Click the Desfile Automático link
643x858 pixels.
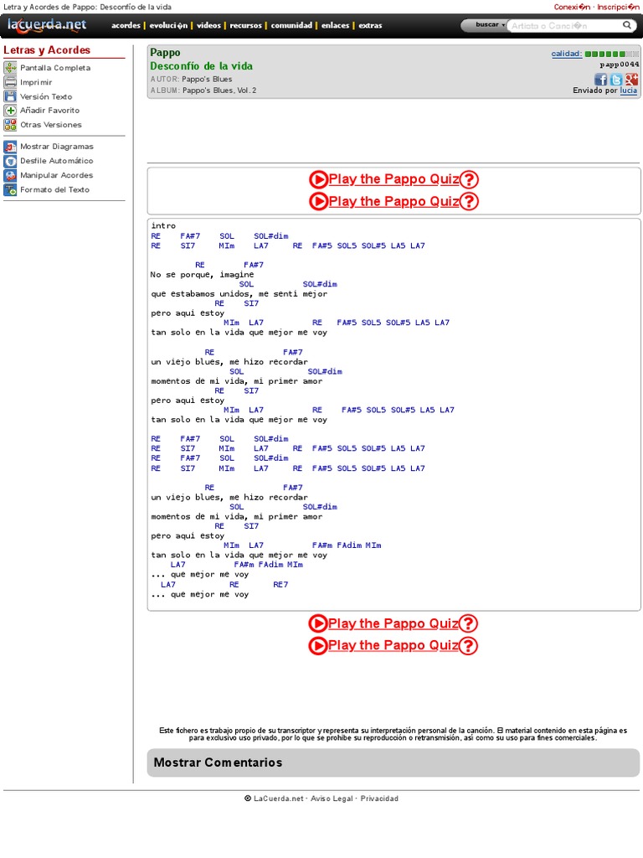pos(57,161)
